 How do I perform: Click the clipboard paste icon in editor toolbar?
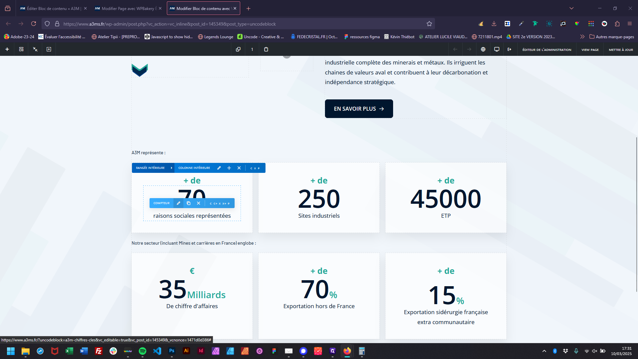pyautogui.click(x=266, y=49)
